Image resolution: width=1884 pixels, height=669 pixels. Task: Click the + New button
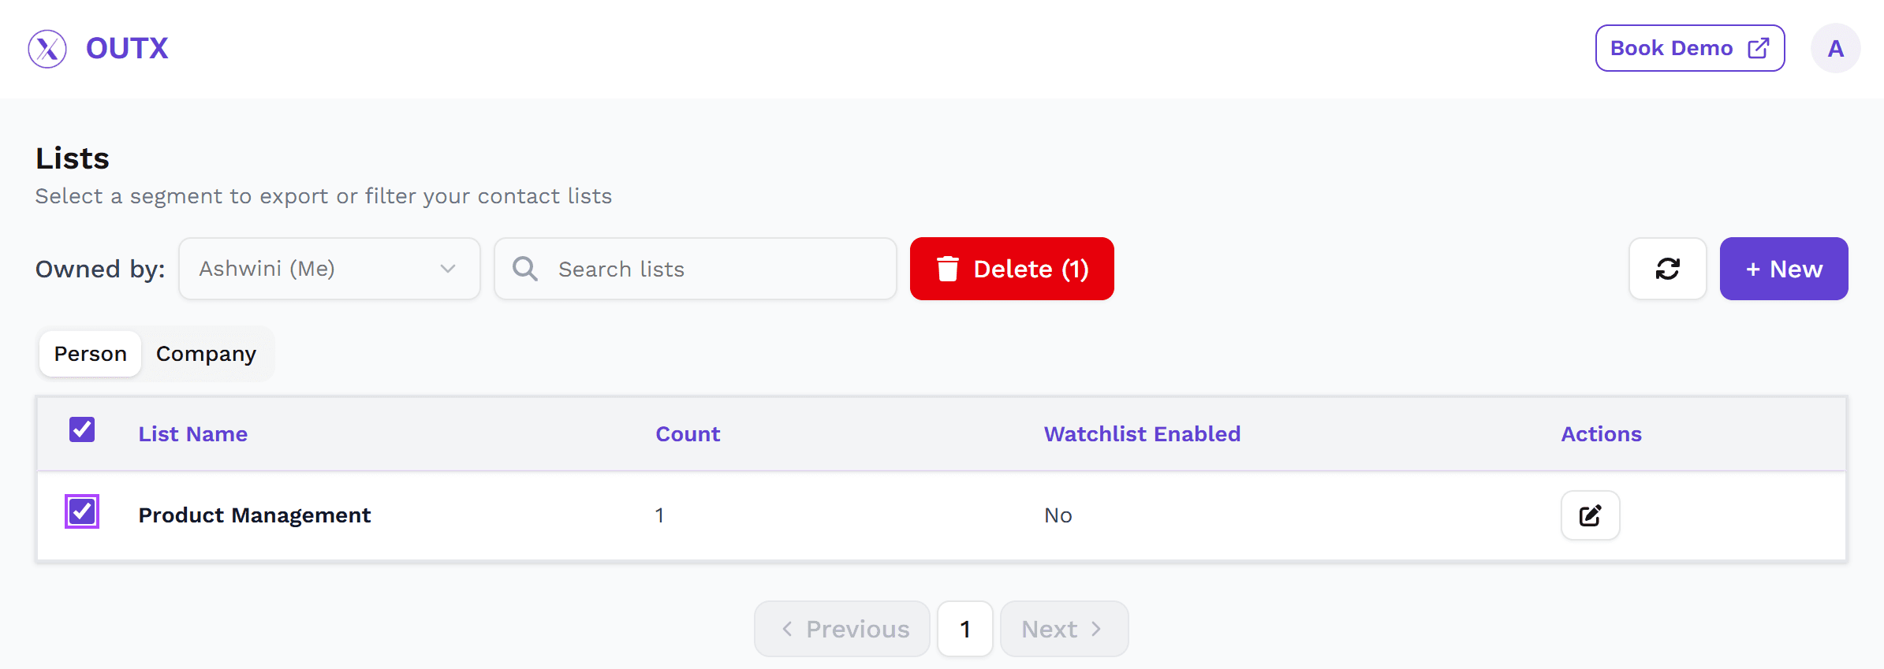tap(1784, 269)
